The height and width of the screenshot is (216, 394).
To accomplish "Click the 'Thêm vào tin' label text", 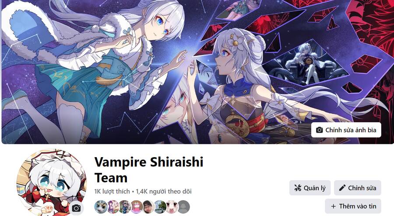I will point(358,206).
